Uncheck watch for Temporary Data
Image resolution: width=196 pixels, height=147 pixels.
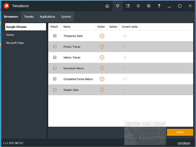(55, 36)
